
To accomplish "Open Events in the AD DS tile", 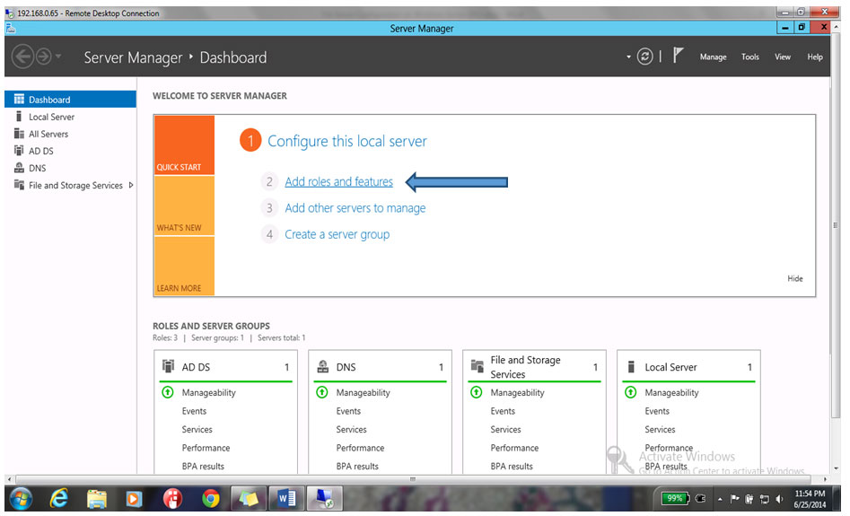I will click(194, 411).
